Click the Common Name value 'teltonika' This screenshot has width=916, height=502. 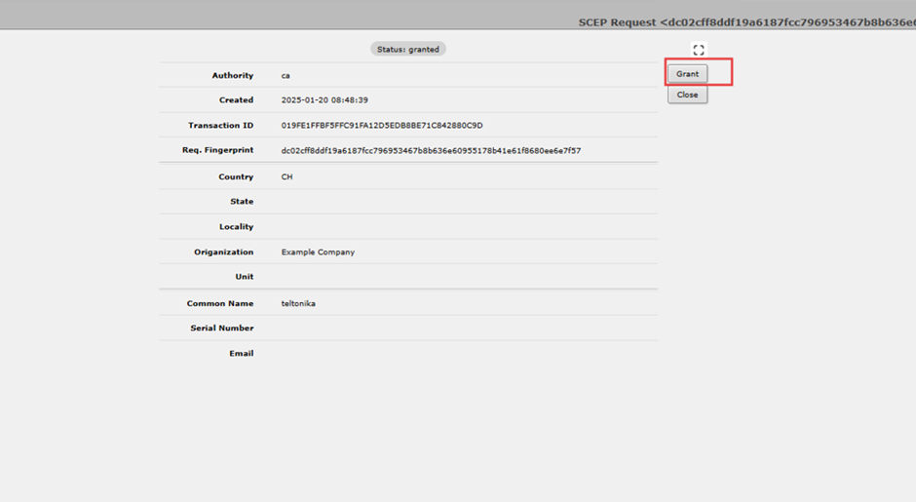(x=298, y=304)
